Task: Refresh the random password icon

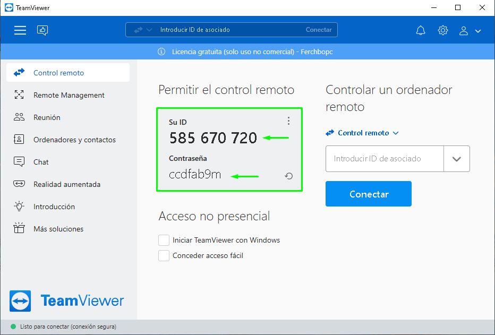Action: 289,176
